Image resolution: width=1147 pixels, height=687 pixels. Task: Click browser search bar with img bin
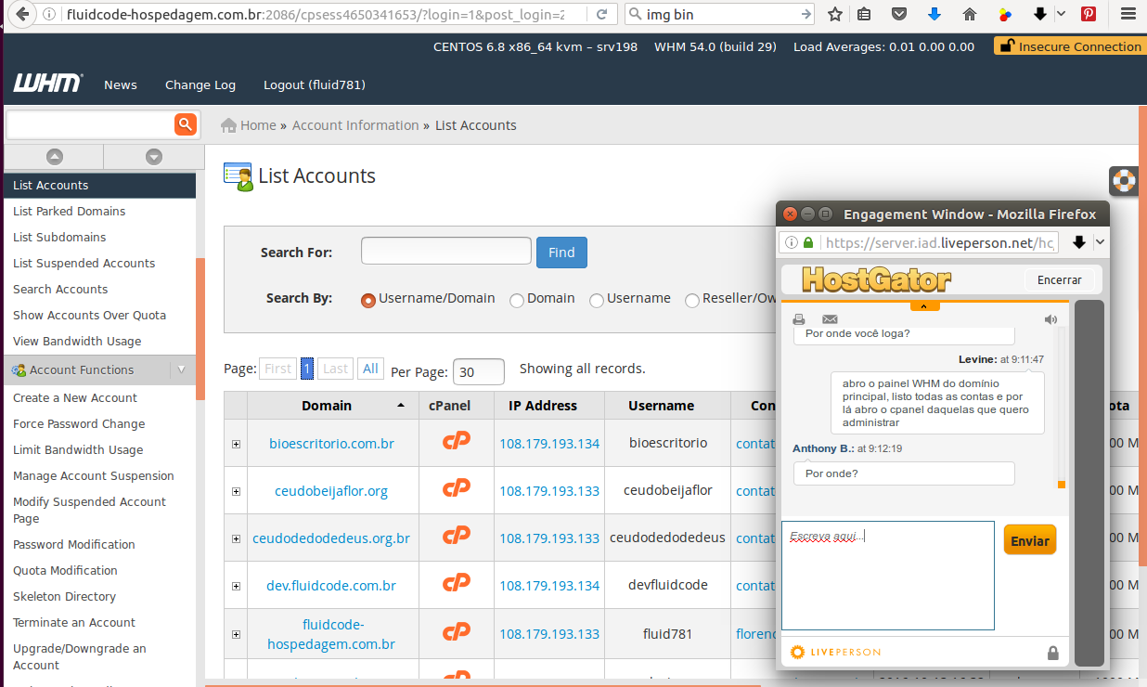click(720, 14)
